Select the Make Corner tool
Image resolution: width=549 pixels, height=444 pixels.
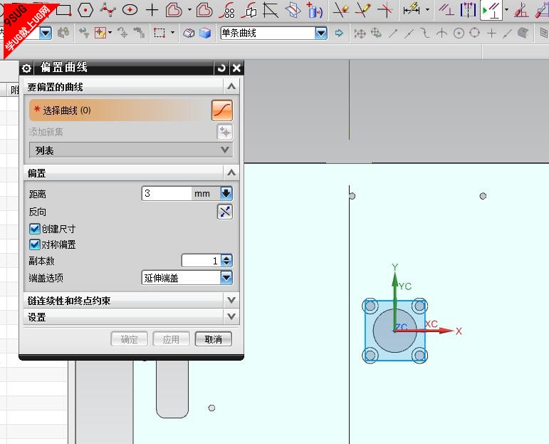(x=385, y=10)
